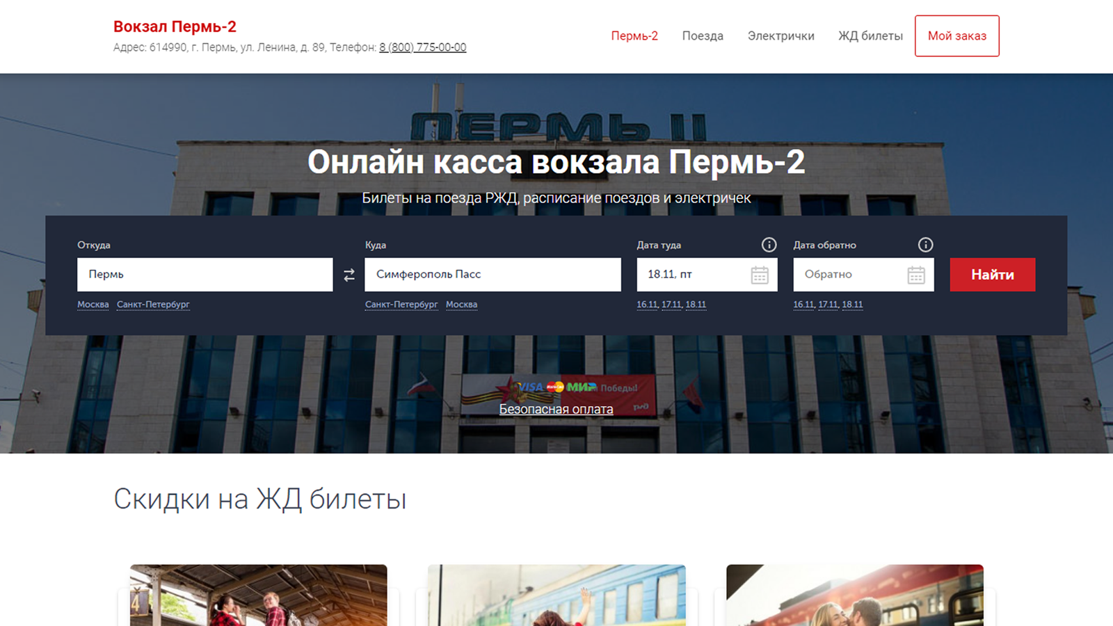Viewport: 1113px width, 626px height.
Task: Open the Безопасная оплата link
Action: [556, 409]
